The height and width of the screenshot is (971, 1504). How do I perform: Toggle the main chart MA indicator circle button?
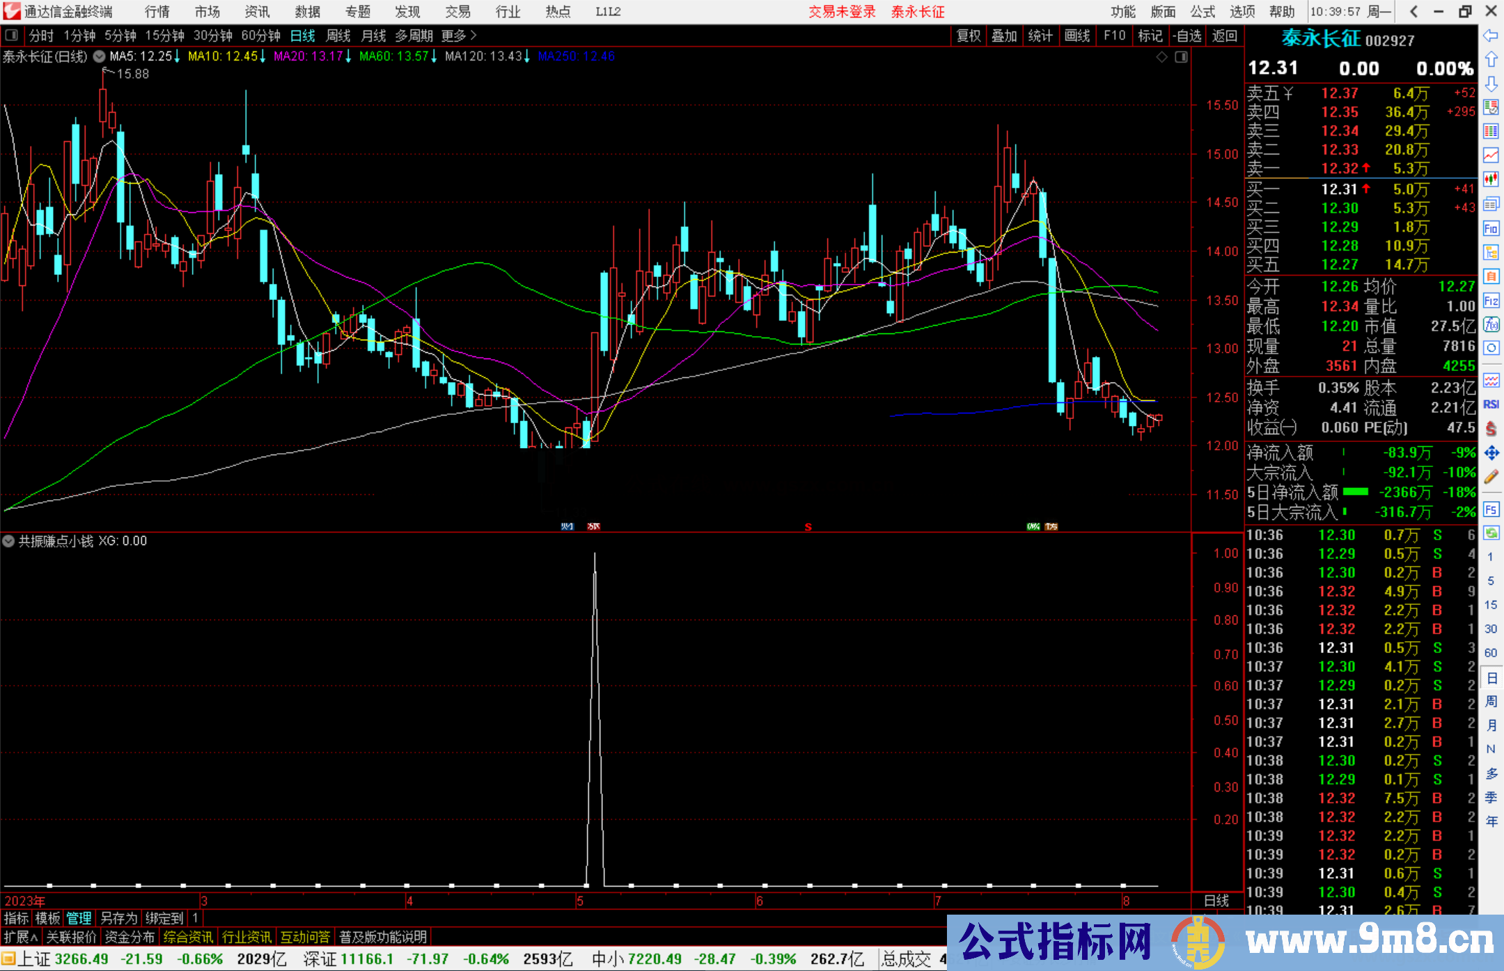pyautogui.click(x=100, y=56)
